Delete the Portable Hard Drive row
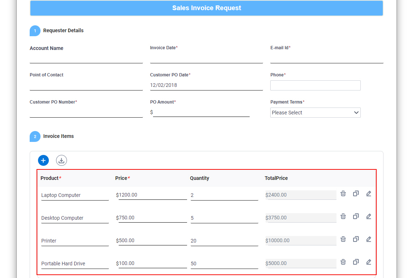 coord(343,262)
